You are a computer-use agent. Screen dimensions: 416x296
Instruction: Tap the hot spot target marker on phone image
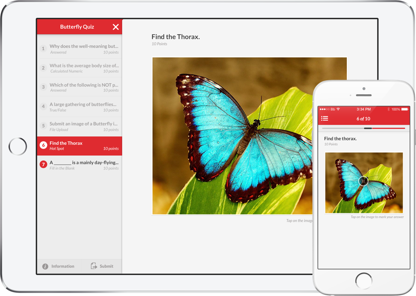coord(363,181)
